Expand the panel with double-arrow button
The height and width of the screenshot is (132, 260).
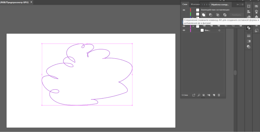click(237, 4)
